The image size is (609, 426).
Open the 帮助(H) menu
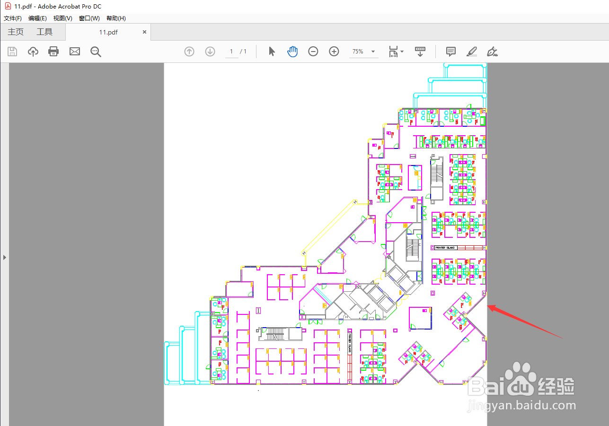116,18
